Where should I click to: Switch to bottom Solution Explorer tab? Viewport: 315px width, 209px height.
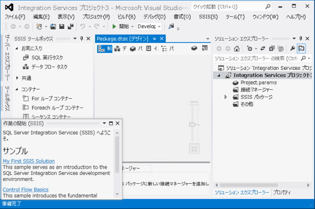(242, 192)
